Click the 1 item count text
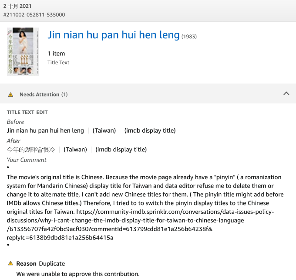Screen dimensions: 296x280 coord(56,54)
